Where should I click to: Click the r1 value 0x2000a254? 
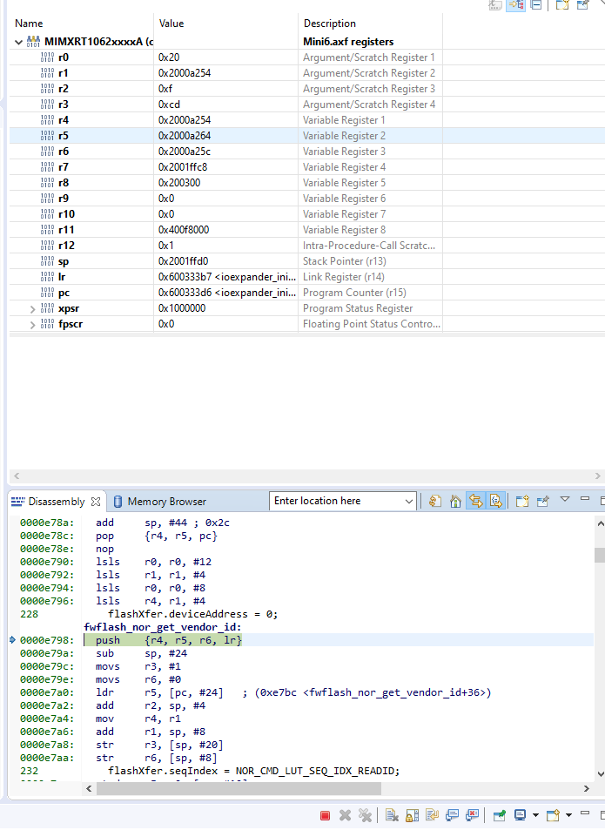pyautogui.click(x=185, y=73)
